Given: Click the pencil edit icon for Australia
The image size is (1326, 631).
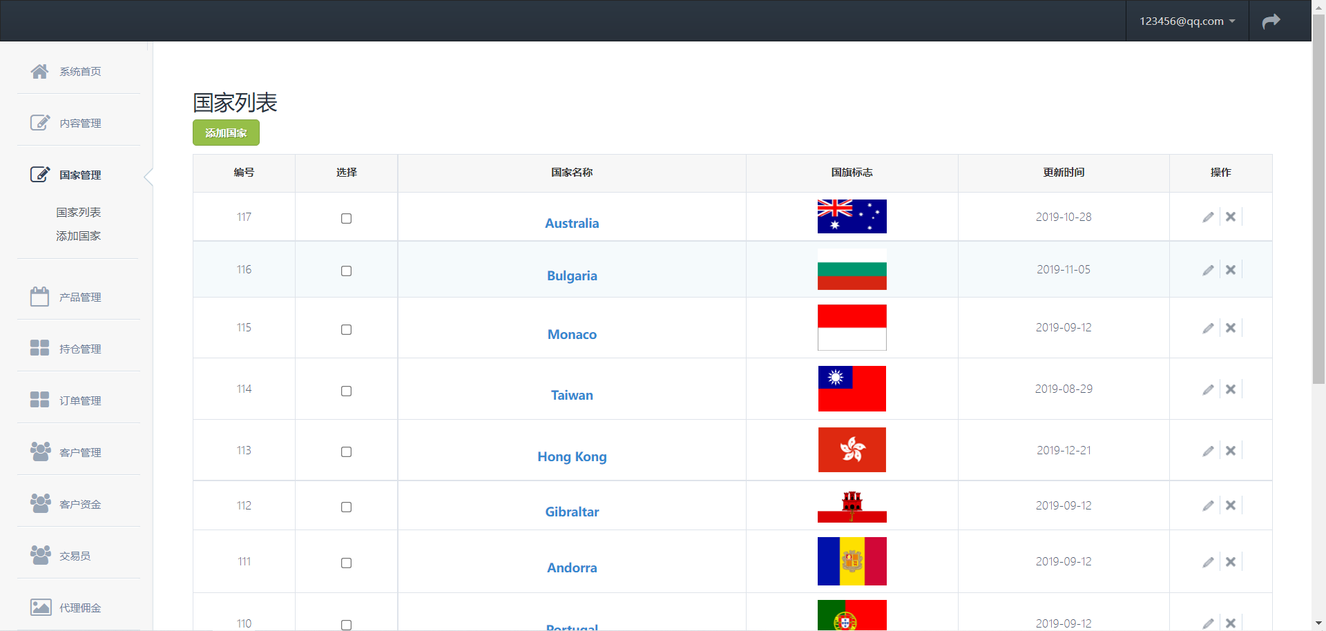Looking at the screenshot, I should [1208, 217].
